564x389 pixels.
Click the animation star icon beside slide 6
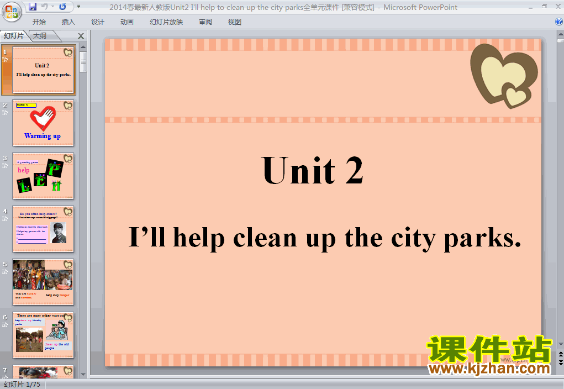pos(5,324)
